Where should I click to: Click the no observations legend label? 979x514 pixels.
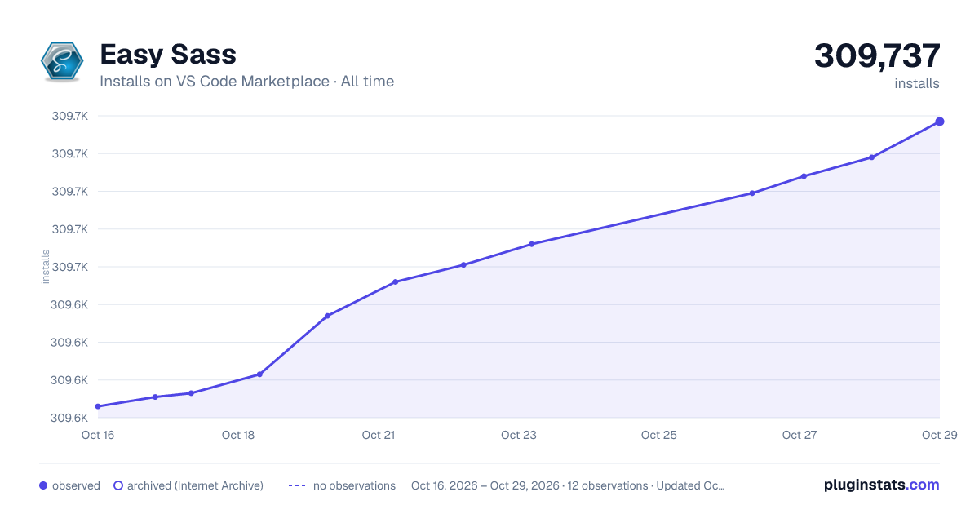[354, 485]
